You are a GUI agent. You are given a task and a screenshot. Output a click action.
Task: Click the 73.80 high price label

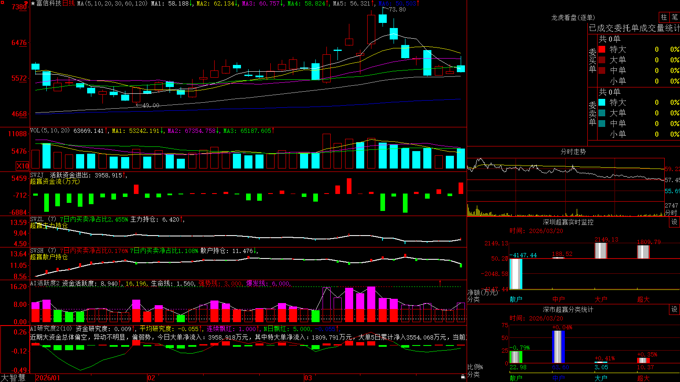[x=397, y=9]
